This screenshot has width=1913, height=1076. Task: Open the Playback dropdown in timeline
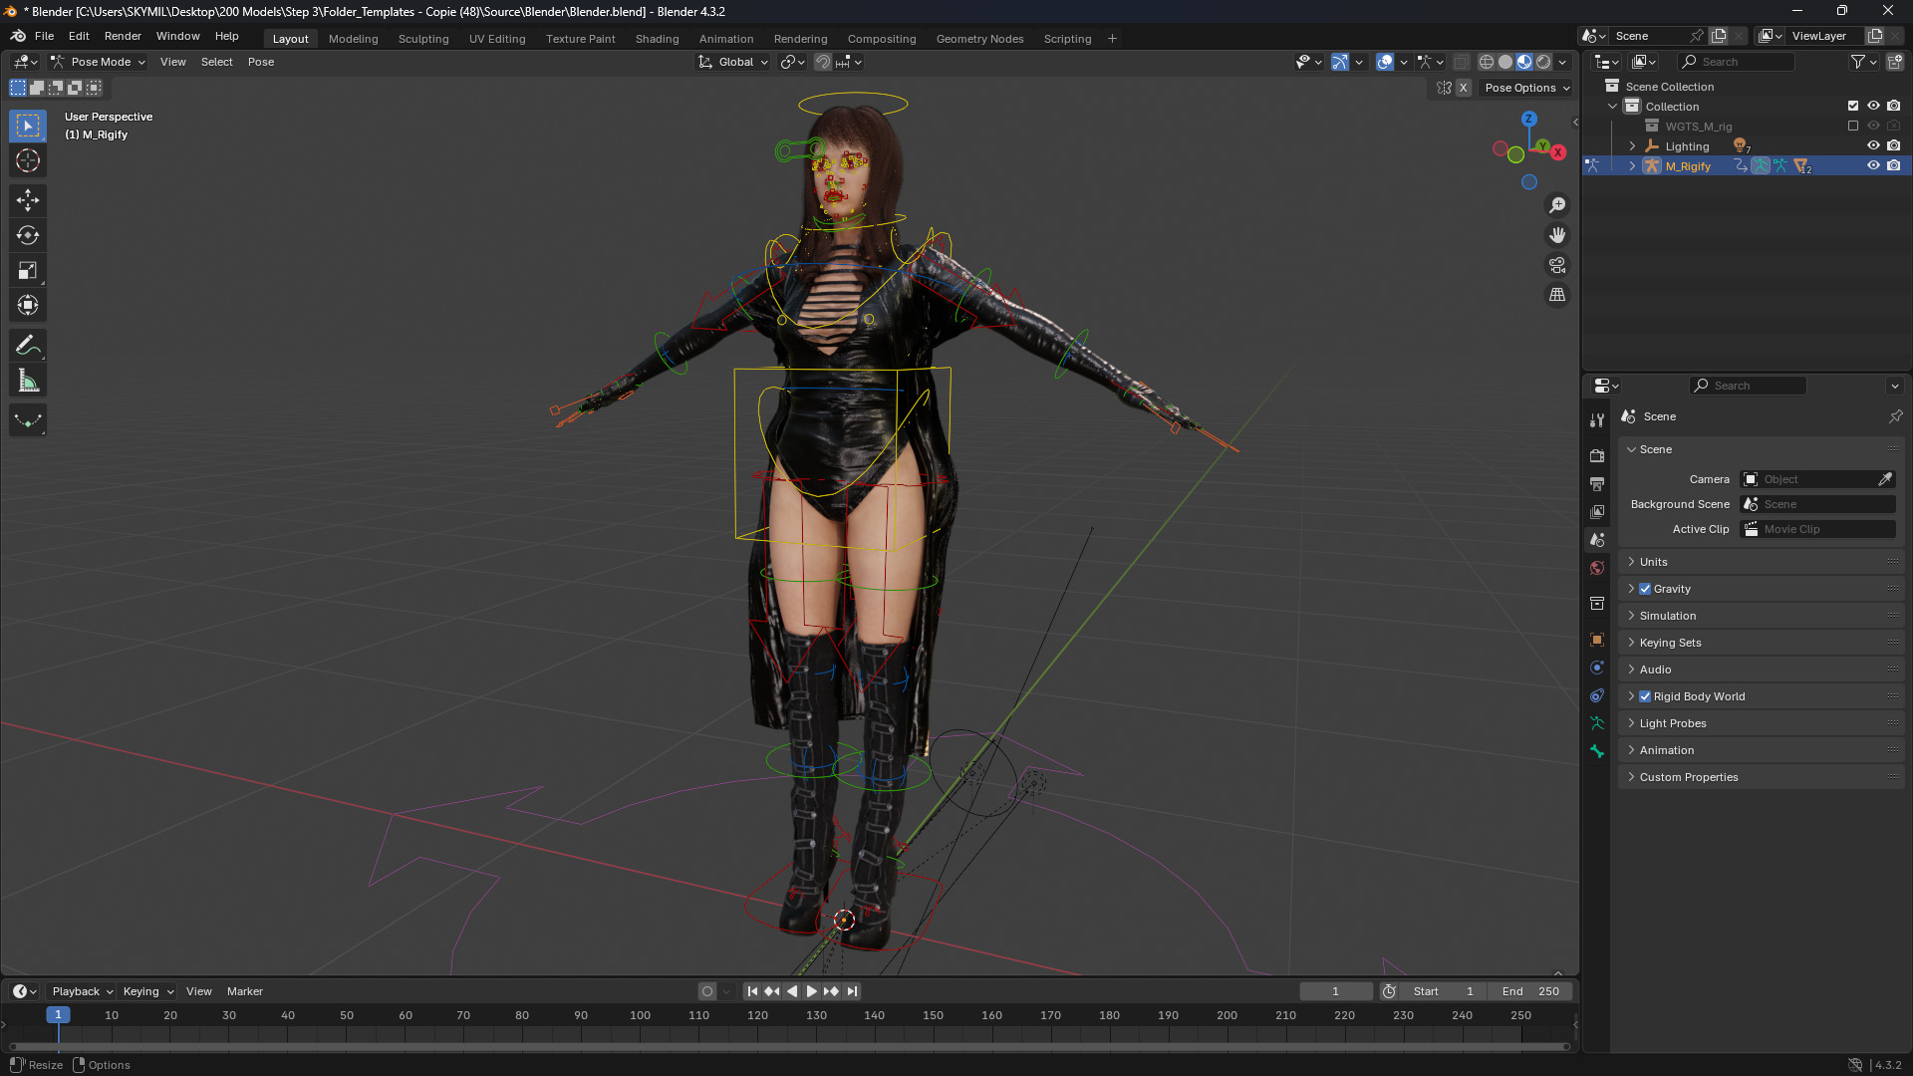point(82,991)
